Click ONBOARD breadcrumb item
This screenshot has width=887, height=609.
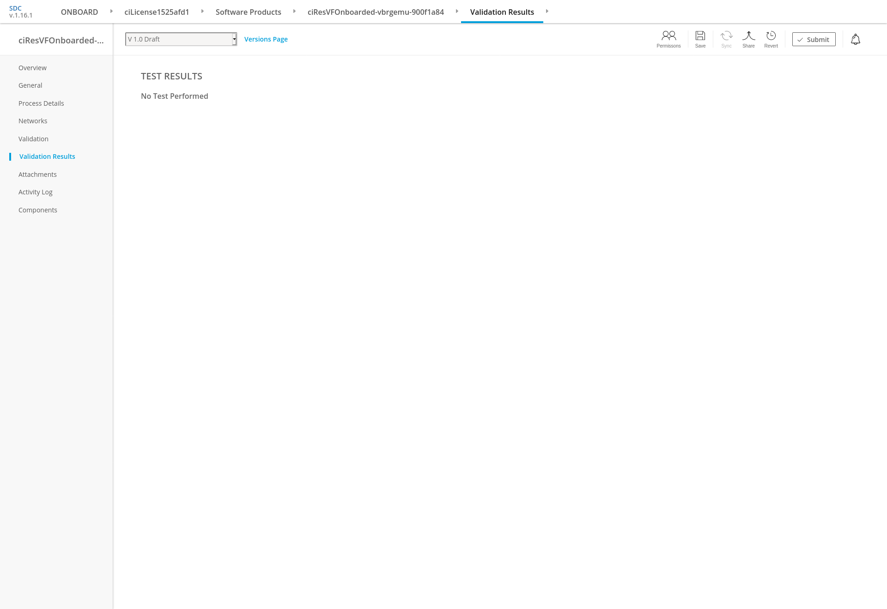(79, 12)
